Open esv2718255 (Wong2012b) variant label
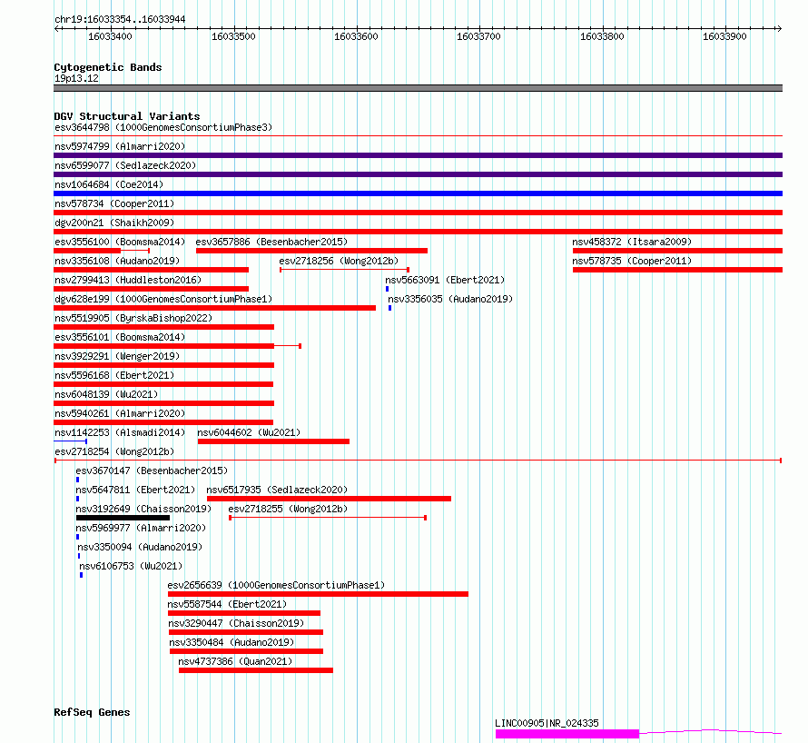This screenshot has height=743, width=808. pos(288,509)
